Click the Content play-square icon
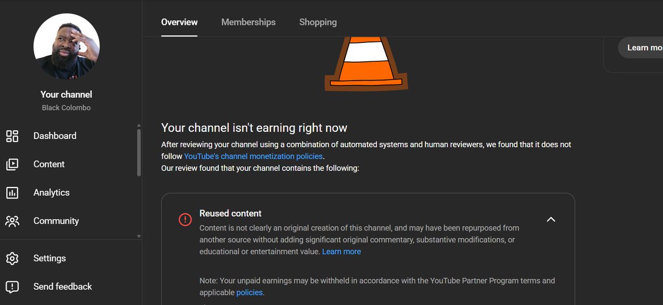This screenshot has width=663, height=305. pos(12,164)
